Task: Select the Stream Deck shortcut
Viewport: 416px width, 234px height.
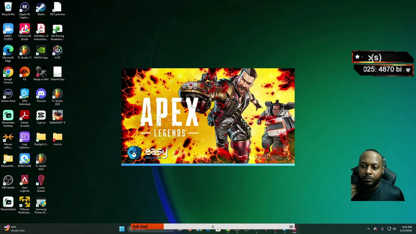Action: click(x=8, y=96)
